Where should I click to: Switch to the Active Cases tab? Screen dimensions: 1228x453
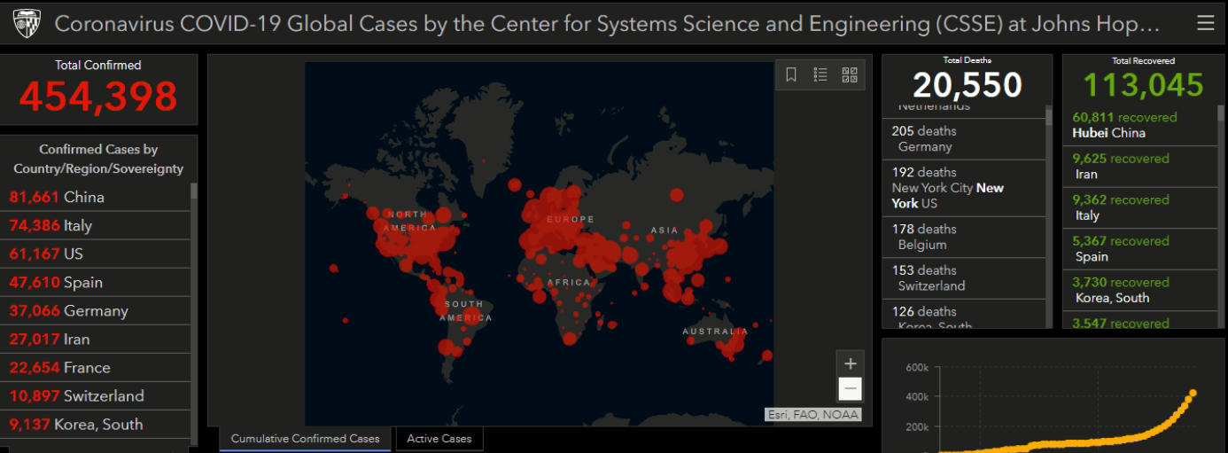point(439,439)
